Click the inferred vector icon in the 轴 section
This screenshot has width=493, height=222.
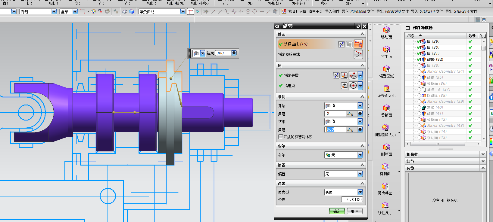(x=353, y=75)
